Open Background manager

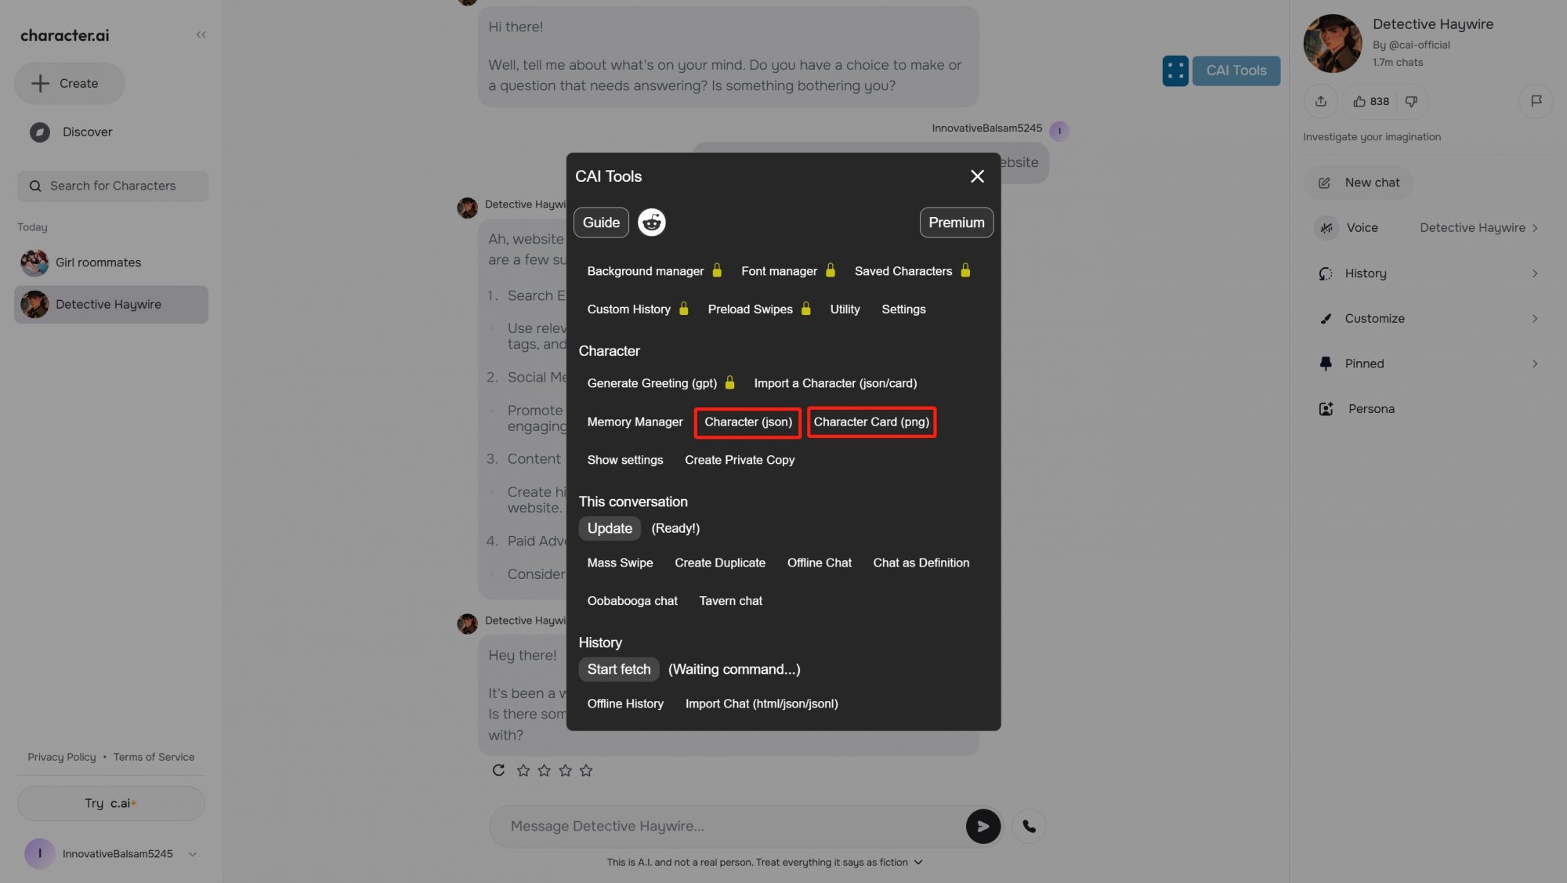click(x=645, y=271)
